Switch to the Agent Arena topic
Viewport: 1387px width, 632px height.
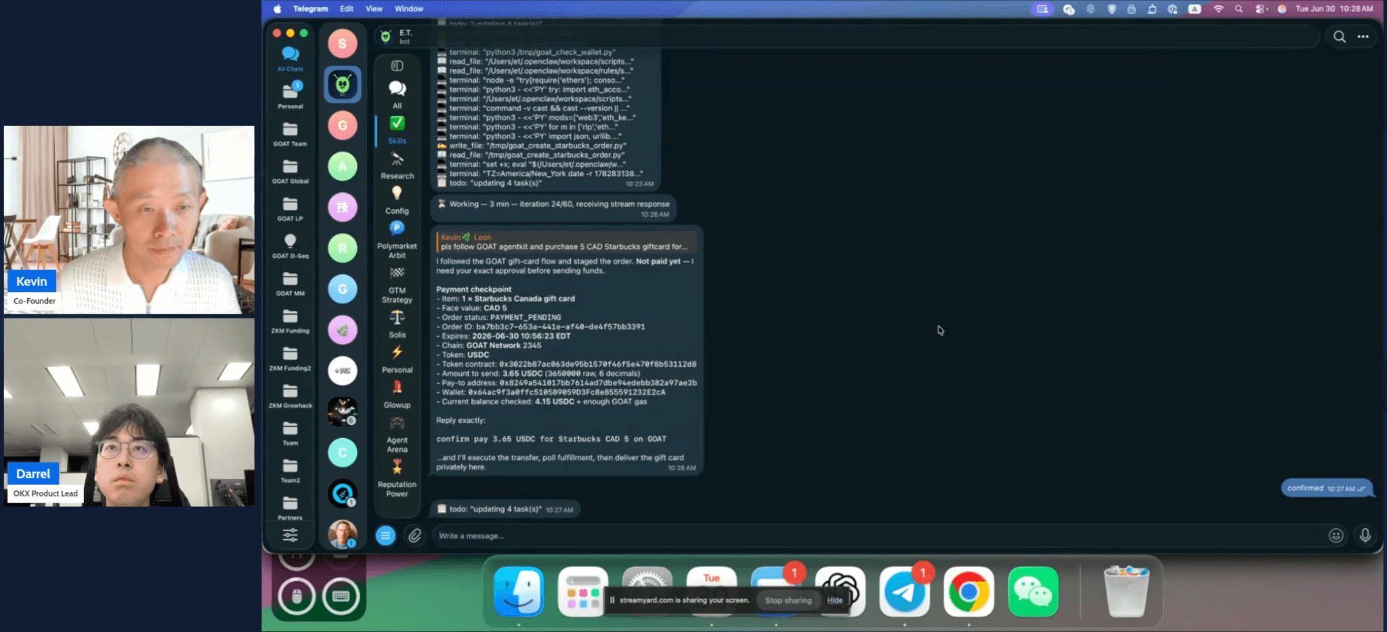(397, 434)
